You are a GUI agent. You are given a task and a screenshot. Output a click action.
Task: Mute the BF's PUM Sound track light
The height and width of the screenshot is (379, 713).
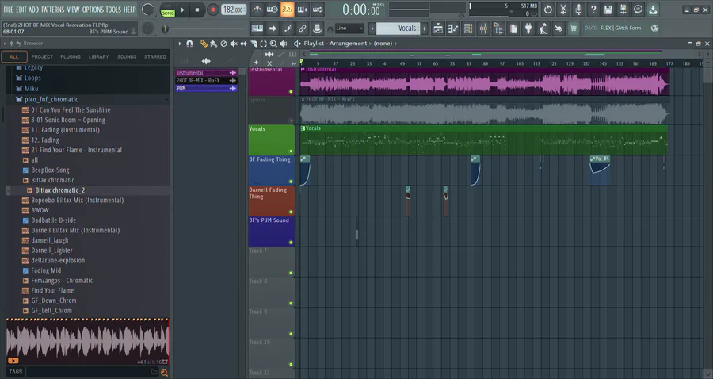tap(291, 243)
